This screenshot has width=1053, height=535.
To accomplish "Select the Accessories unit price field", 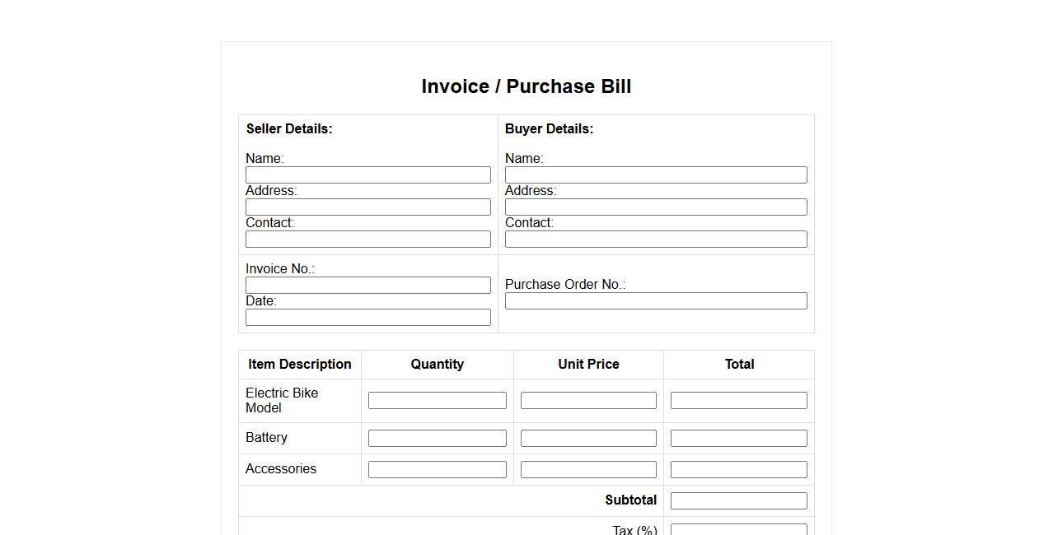I will pyautogui.click(x=588, y=469).
